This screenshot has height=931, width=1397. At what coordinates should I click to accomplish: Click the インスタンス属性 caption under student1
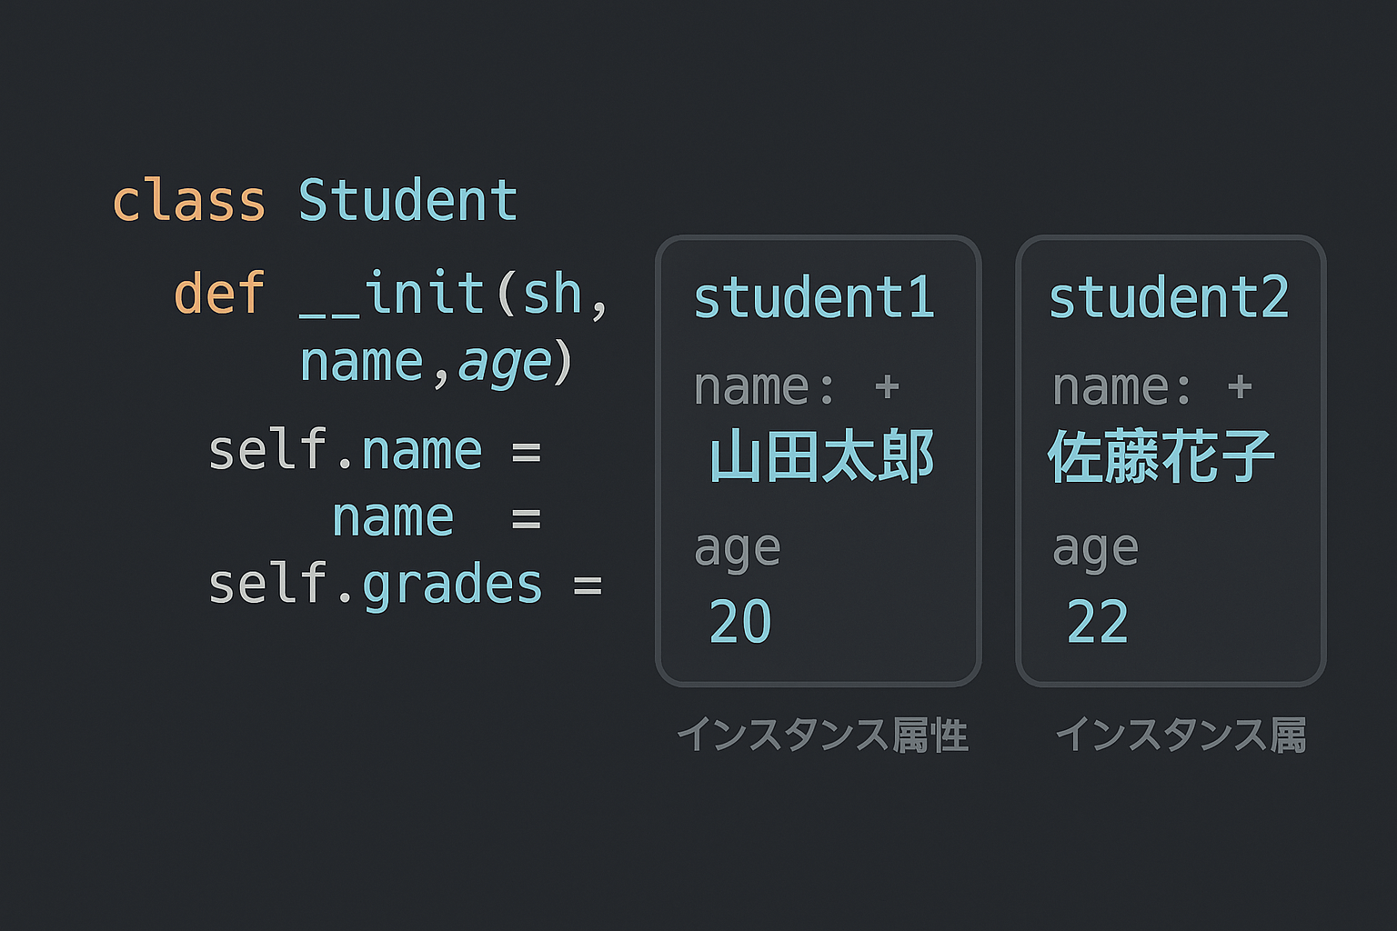click(x=822, y=735)
